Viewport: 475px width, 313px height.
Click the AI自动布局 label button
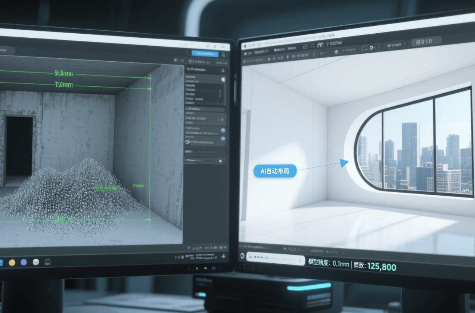click(275, 171)
